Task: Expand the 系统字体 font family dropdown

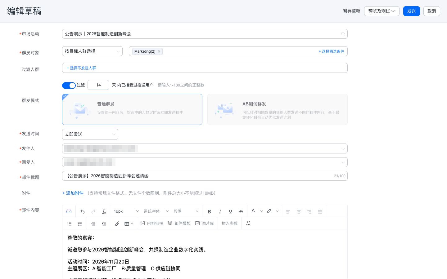Action: pyautogui.click(x=156, y=211)
